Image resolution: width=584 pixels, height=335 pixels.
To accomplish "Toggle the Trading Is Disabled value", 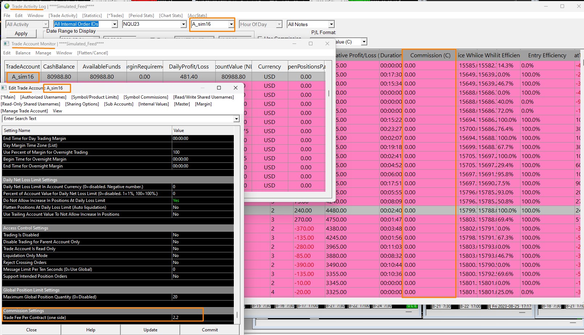I will click(202, 235).
